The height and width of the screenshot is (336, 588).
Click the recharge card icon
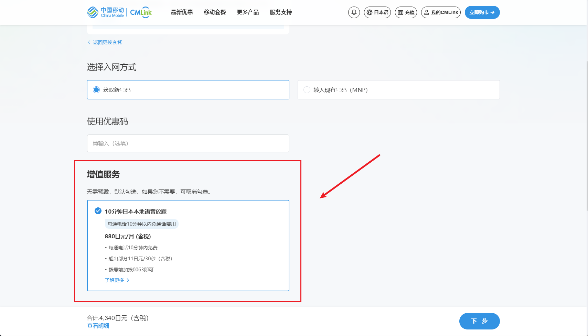[x=400, y=12]
